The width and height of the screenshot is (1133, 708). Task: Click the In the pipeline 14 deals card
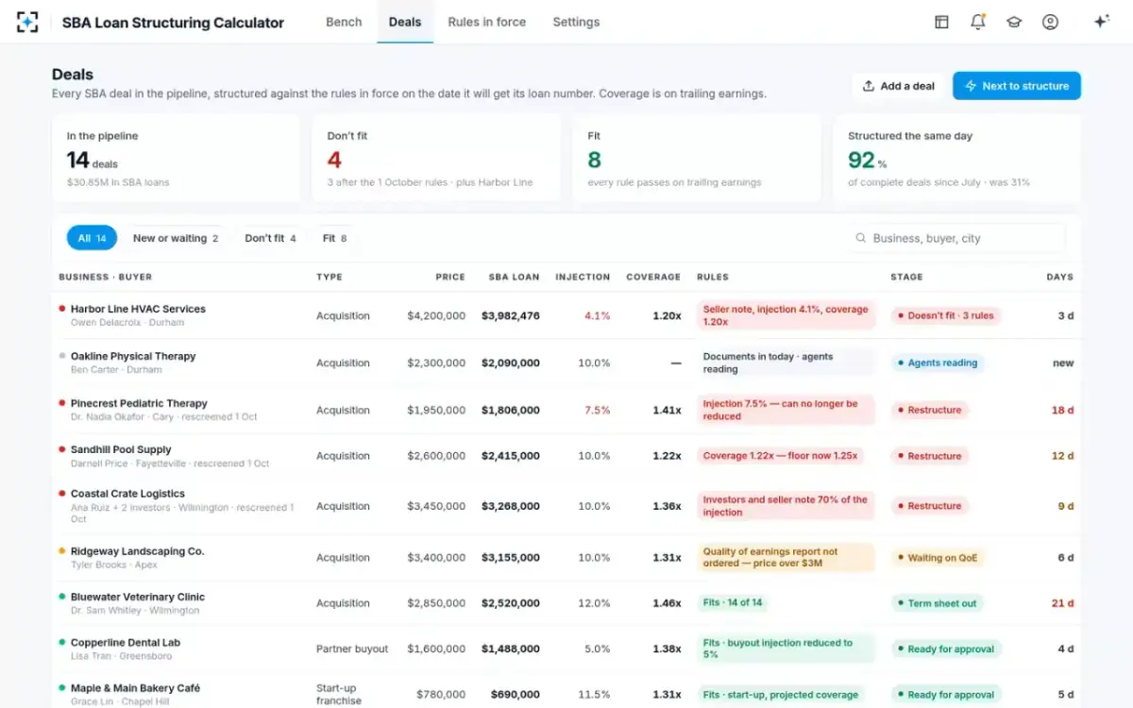[176, 159]
